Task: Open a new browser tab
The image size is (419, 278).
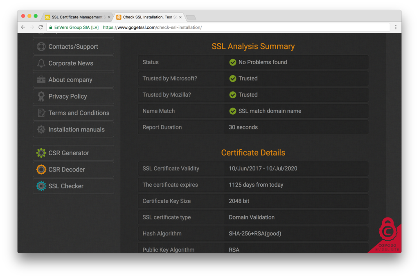Action: click(x=191, y=18)
